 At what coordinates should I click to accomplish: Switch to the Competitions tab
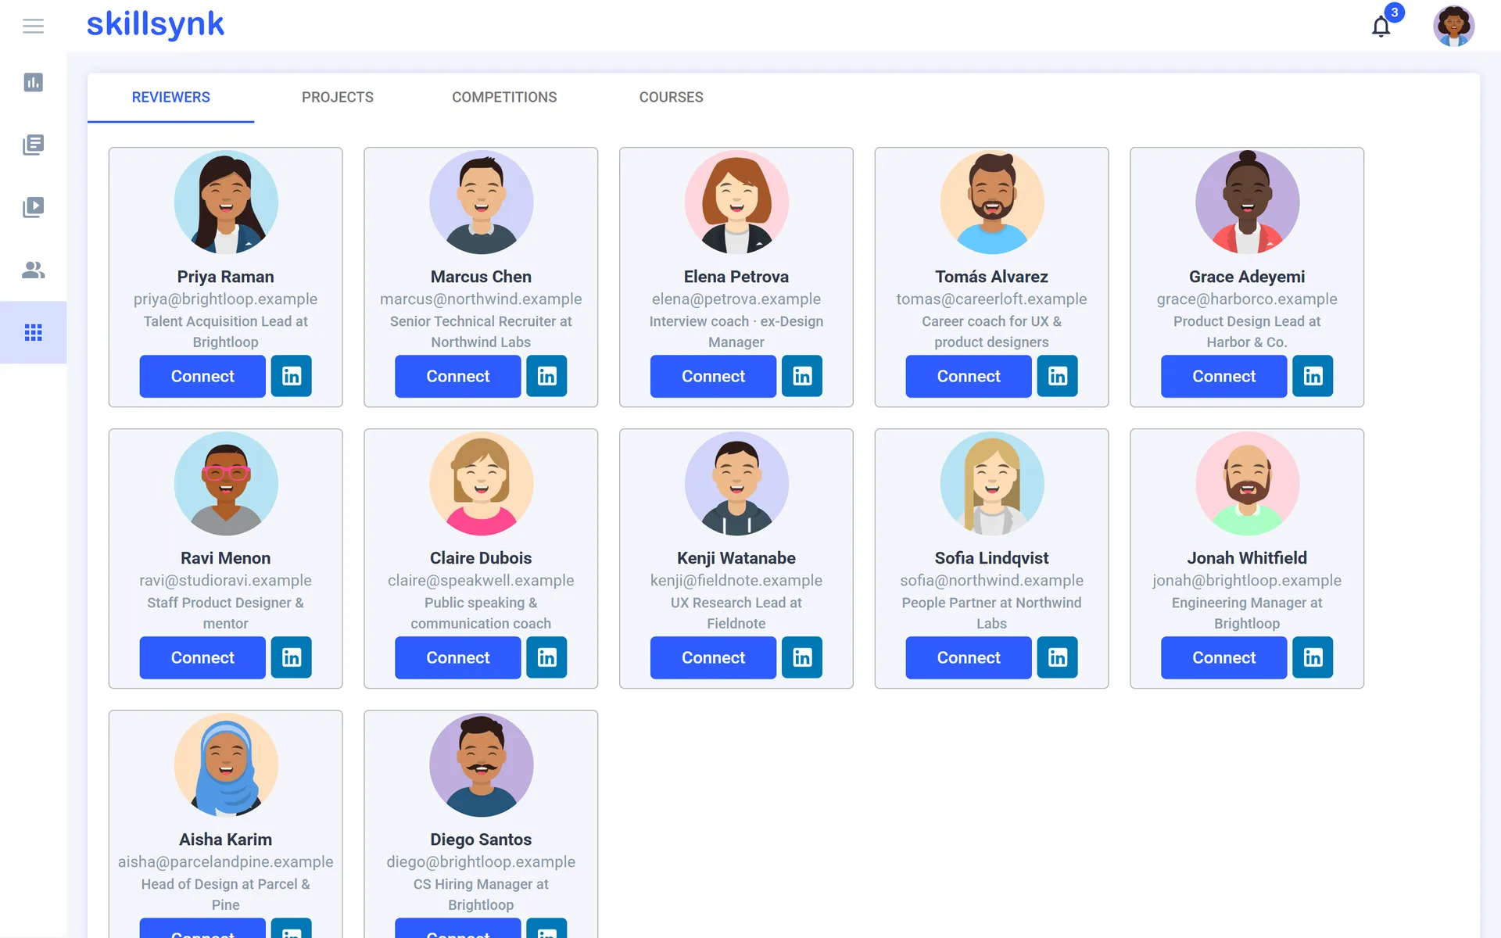click(504, 97)
